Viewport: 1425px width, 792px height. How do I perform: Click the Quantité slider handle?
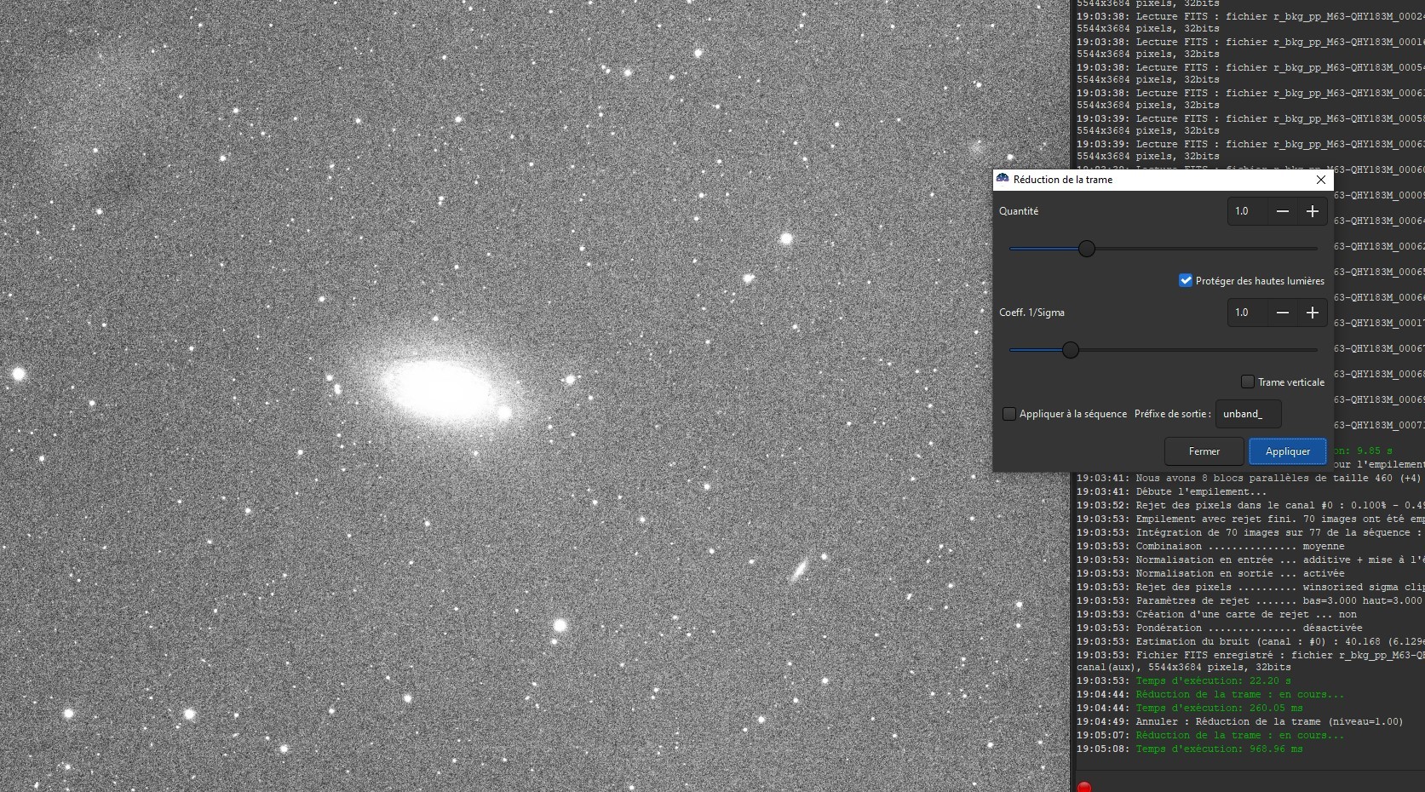pyautogui.click(x=1087, y=249)
